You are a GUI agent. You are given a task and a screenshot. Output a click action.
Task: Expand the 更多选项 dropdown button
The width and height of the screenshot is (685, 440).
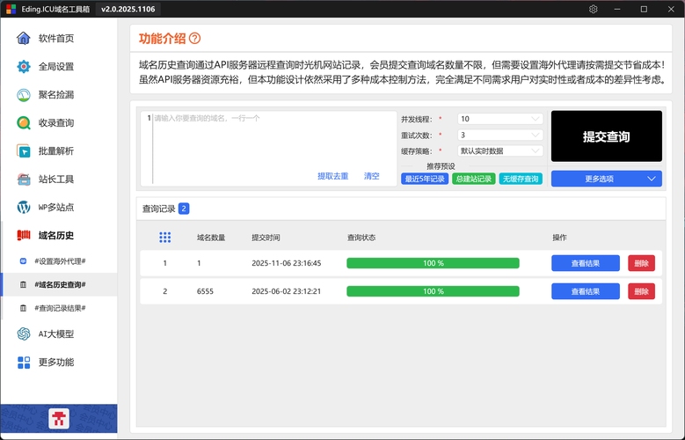pos(607,179)
